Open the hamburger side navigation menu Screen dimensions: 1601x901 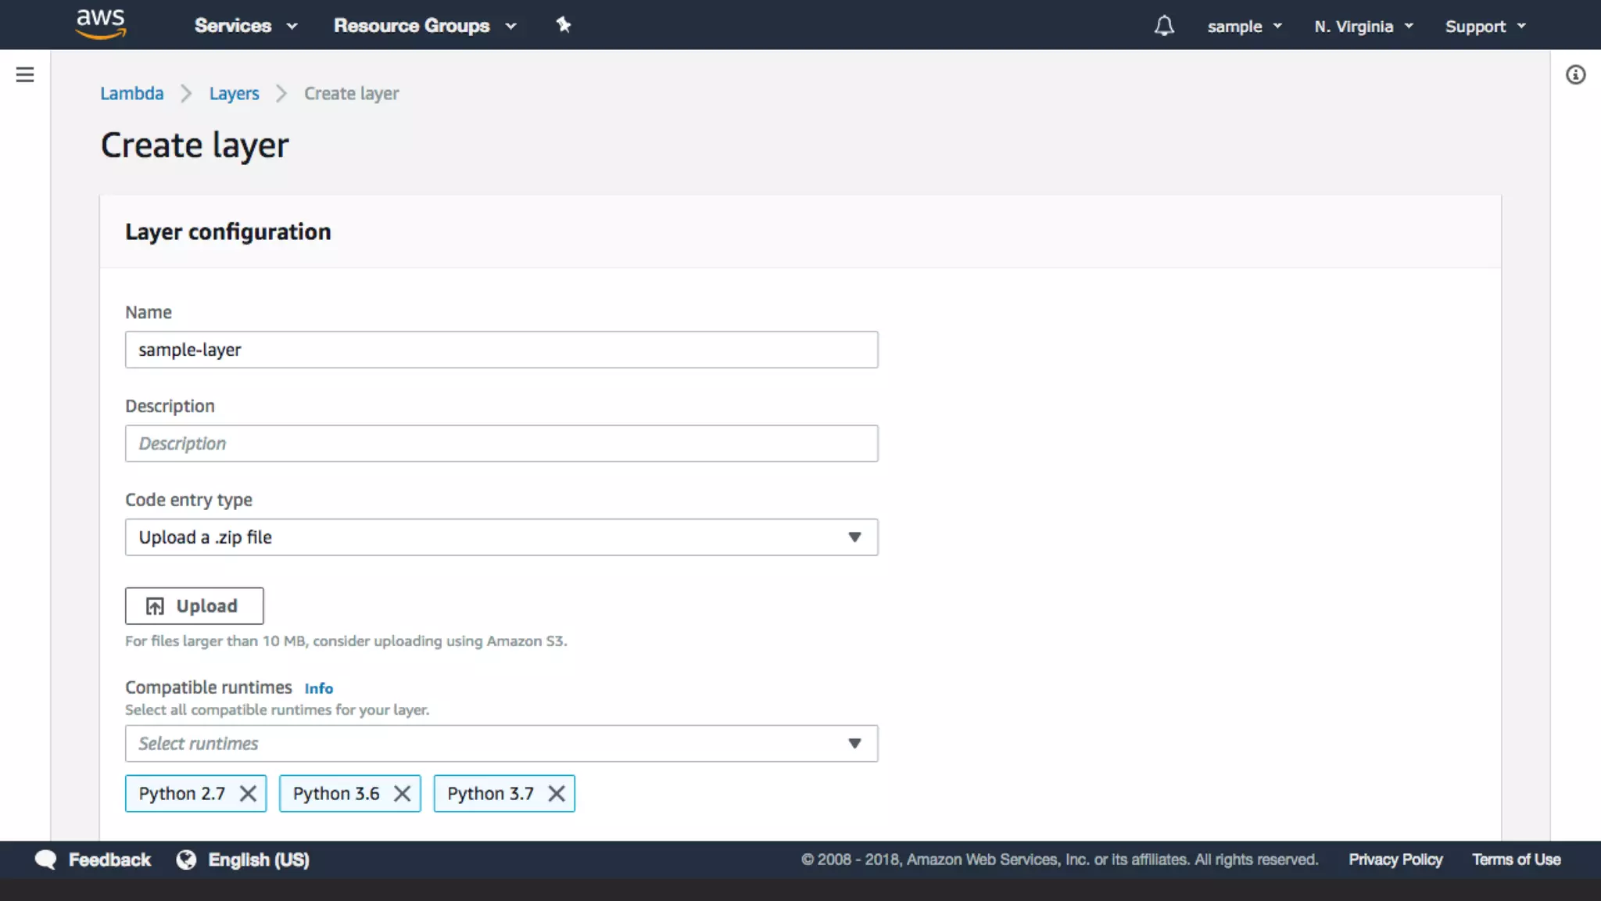point(25,75)
